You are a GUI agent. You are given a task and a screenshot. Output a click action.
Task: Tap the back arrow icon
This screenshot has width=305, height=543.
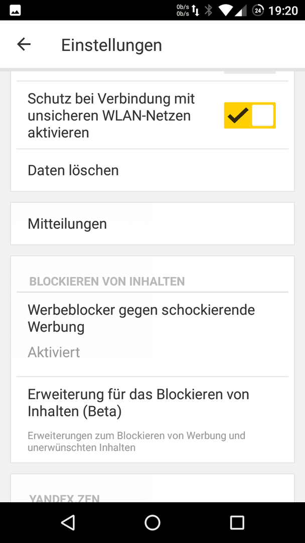pos(24,44)
